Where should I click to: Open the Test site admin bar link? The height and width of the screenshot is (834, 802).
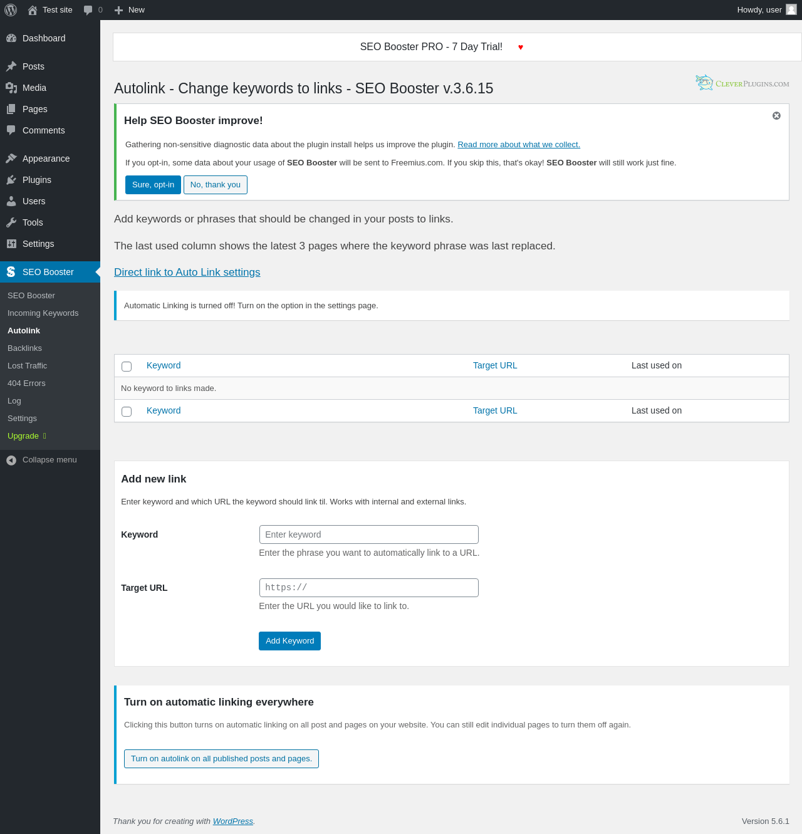click(58, 10)
